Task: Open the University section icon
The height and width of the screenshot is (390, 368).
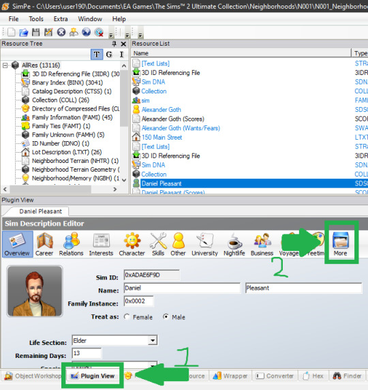Action: pyautogui.click(x=204, y=244)
